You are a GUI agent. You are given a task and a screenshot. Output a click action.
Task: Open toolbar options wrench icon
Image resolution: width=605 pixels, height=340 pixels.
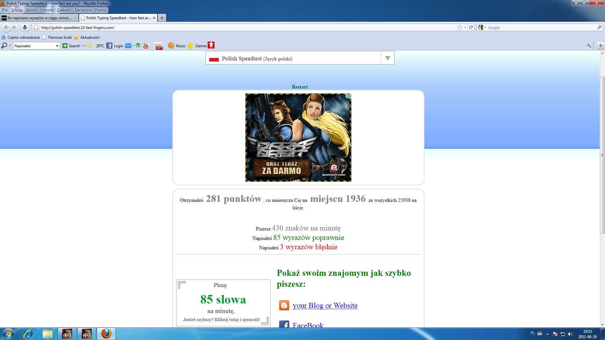click(x=589, y=46)
